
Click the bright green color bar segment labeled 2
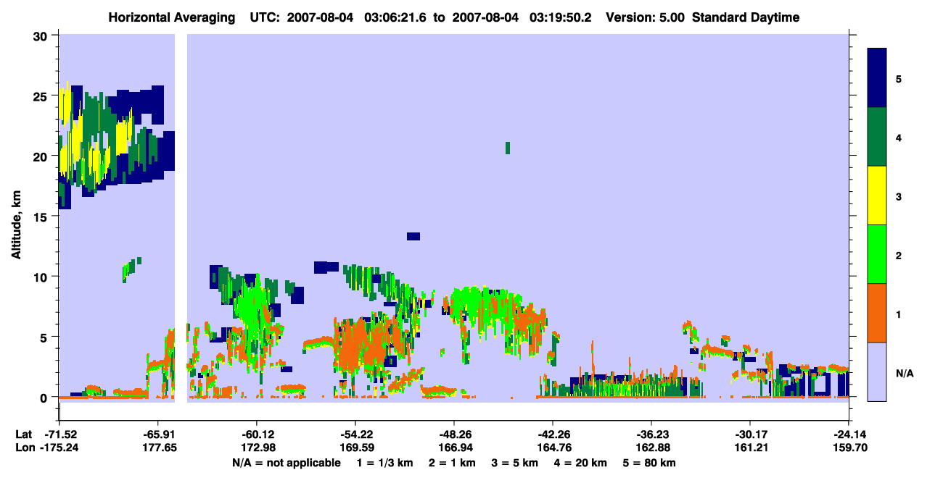(x=878, y=254)
